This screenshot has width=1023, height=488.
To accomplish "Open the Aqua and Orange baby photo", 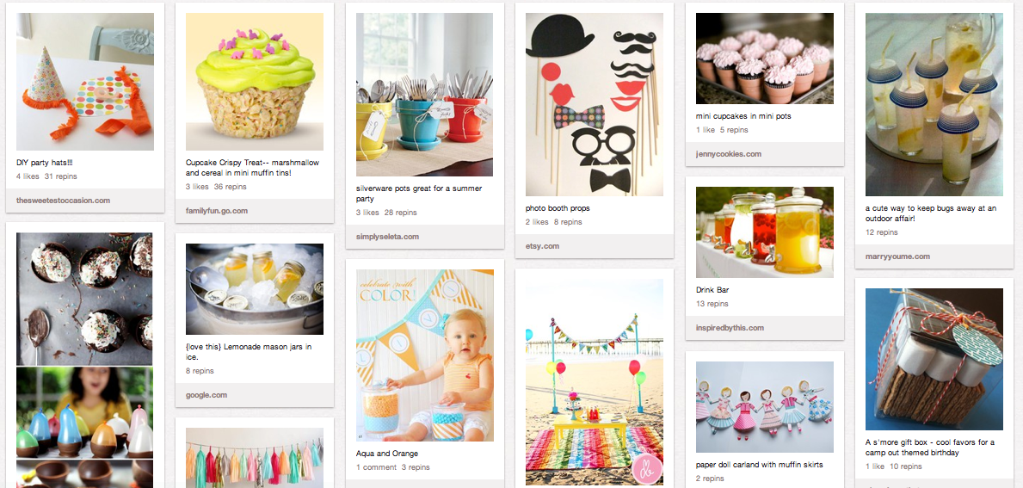I will [425, 355].
